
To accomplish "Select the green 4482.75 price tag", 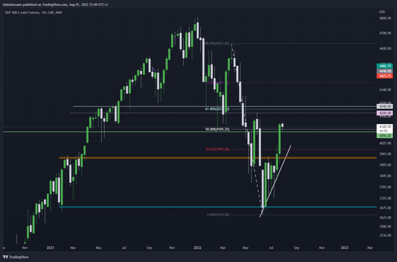I will [384, 65].
